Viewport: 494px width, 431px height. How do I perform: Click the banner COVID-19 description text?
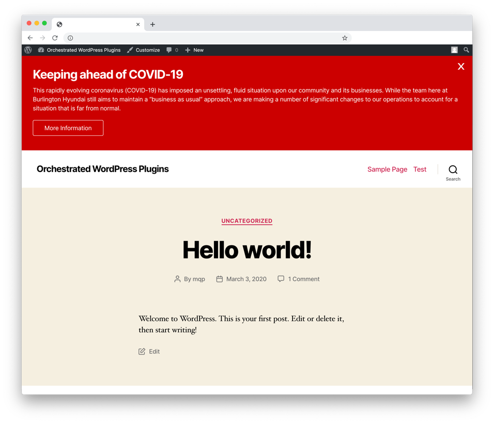pyautogui.click(x=245, y=99)
